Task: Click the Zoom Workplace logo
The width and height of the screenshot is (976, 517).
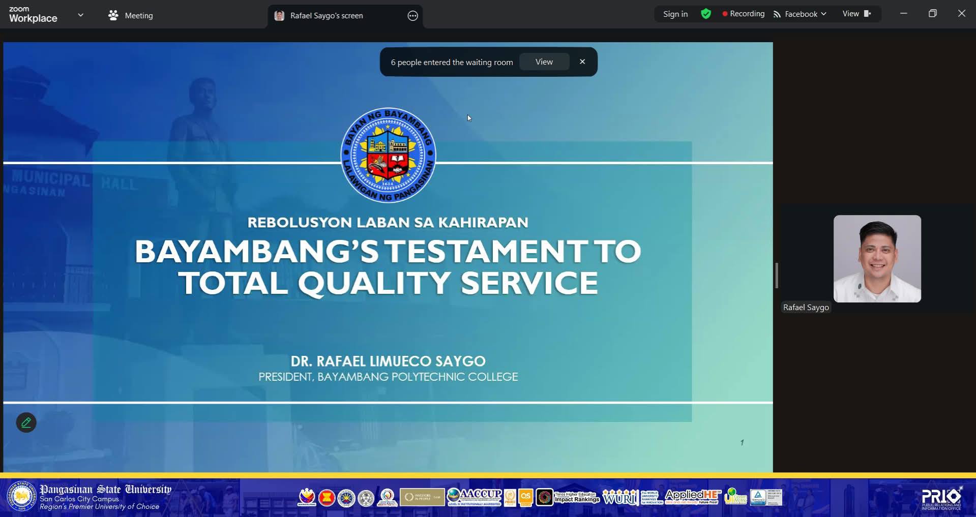Action: tap(33, 15)
